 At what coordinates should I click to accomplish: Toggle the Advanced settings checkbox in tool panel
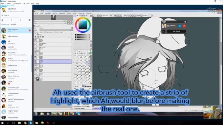tap(75, 109)
